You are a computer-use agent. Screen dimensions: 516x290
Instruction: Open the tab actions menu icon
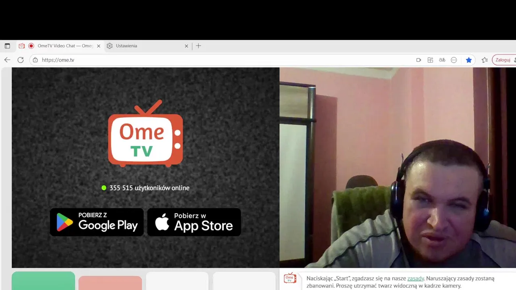point(7,46)
